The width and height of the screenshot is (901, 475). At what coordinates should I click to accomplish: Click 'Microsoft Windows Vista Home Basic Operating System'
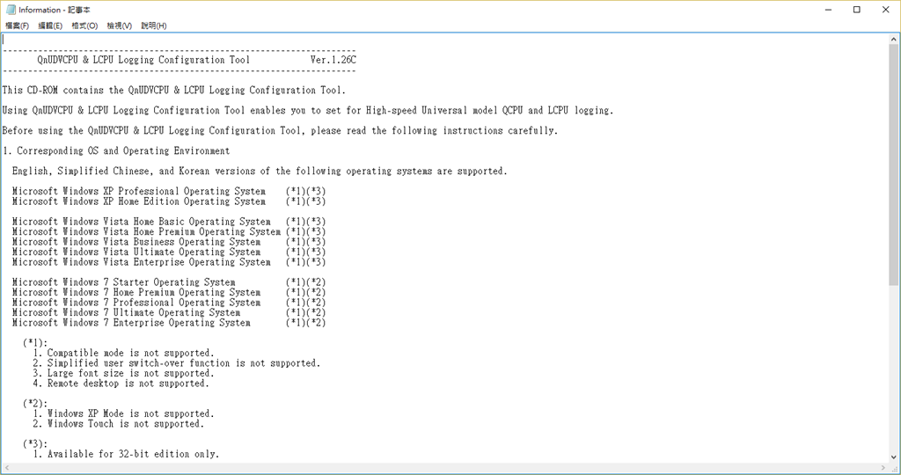[x=142, y=221]
